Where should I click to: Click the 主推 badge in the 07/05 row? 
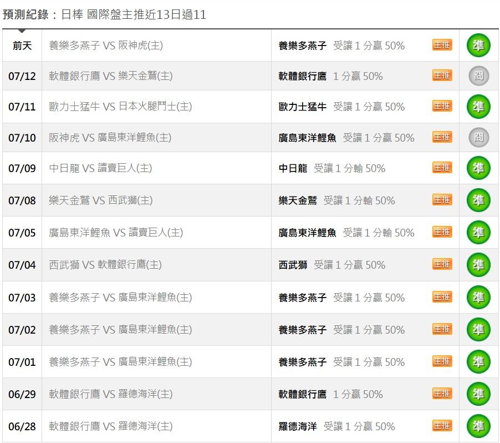point(442,232)
